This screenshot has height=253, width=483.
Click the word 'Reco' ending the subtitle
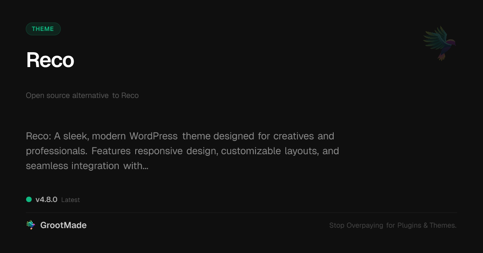[x=130, y=96]
